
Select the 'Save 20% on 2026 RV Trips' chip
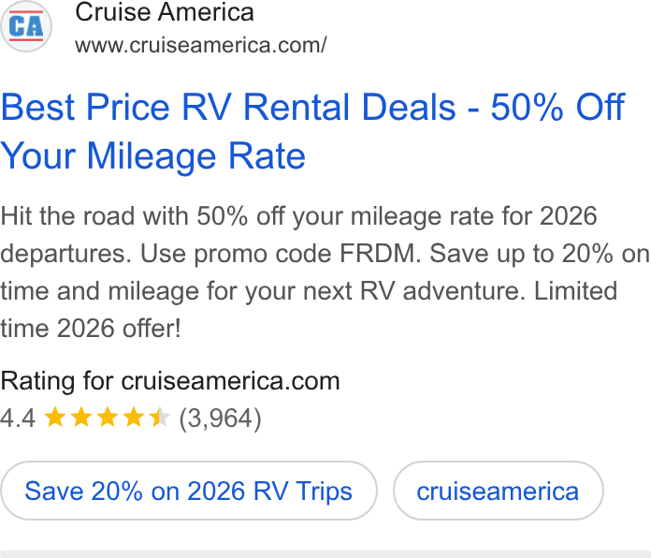(x=189, y=491)
